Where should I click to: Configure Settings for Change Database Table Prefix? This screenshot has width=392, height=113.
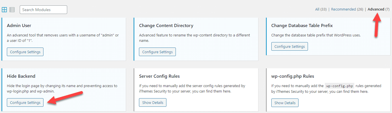(x=290, y=46)
